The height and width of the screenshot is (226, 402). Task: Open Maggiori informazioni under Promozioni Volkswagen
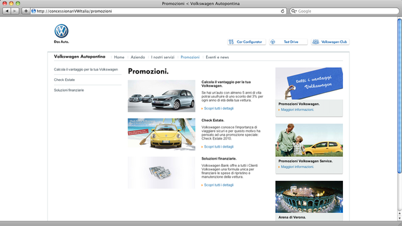(297, 110)
